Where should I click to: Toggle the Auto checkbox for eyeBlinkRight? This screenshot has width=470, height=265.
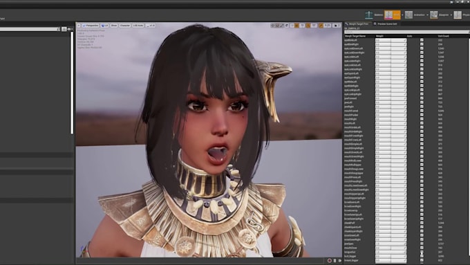click(x=422, y=44)
